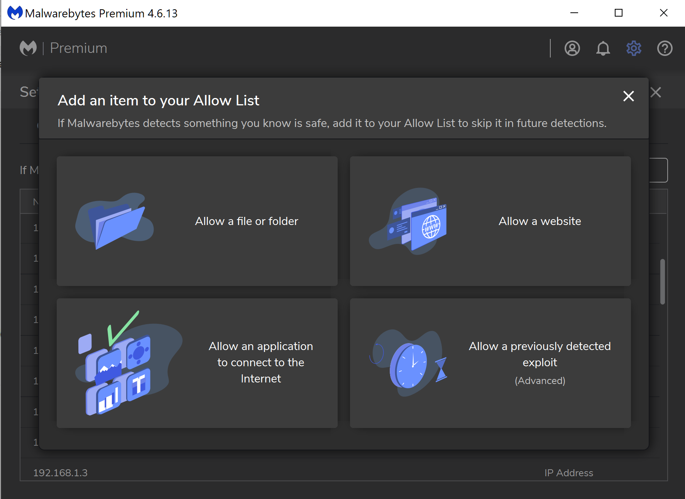The height and width of the screenshot is (499, 685).
Task: Click the www browser windows illustration
Action: coord(408,221)
